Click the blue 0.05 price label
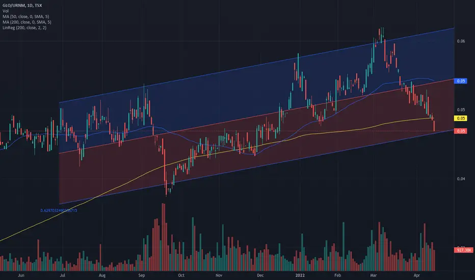Screen dimensions: 475x280 (460, 81)
